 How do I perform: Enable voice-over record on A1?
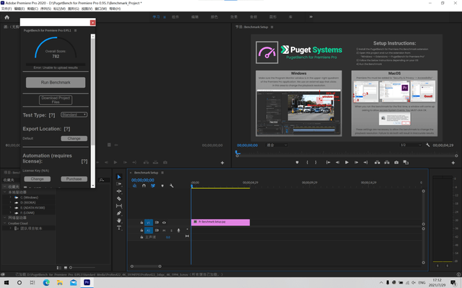click(x=178, y=230)
